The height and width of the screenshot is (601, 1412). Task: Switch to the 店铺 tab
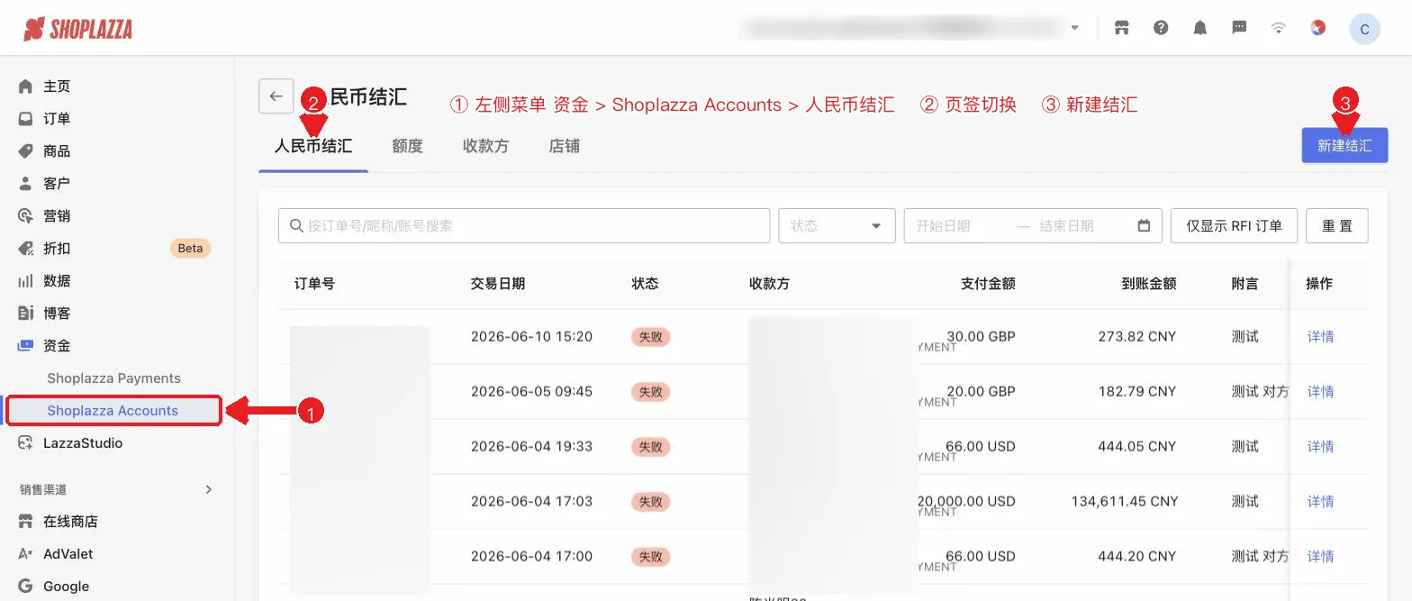[564, 146]
